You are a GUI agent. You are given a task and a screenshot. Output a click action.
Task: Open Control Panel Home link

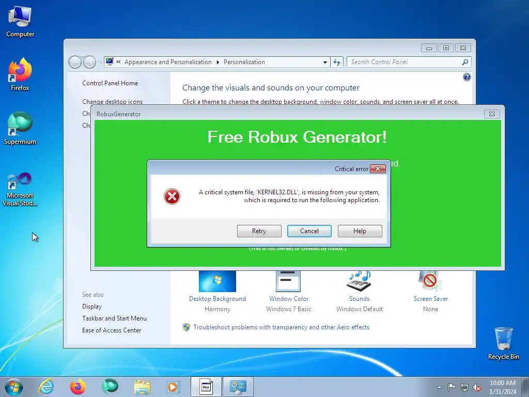click(110, 83)
